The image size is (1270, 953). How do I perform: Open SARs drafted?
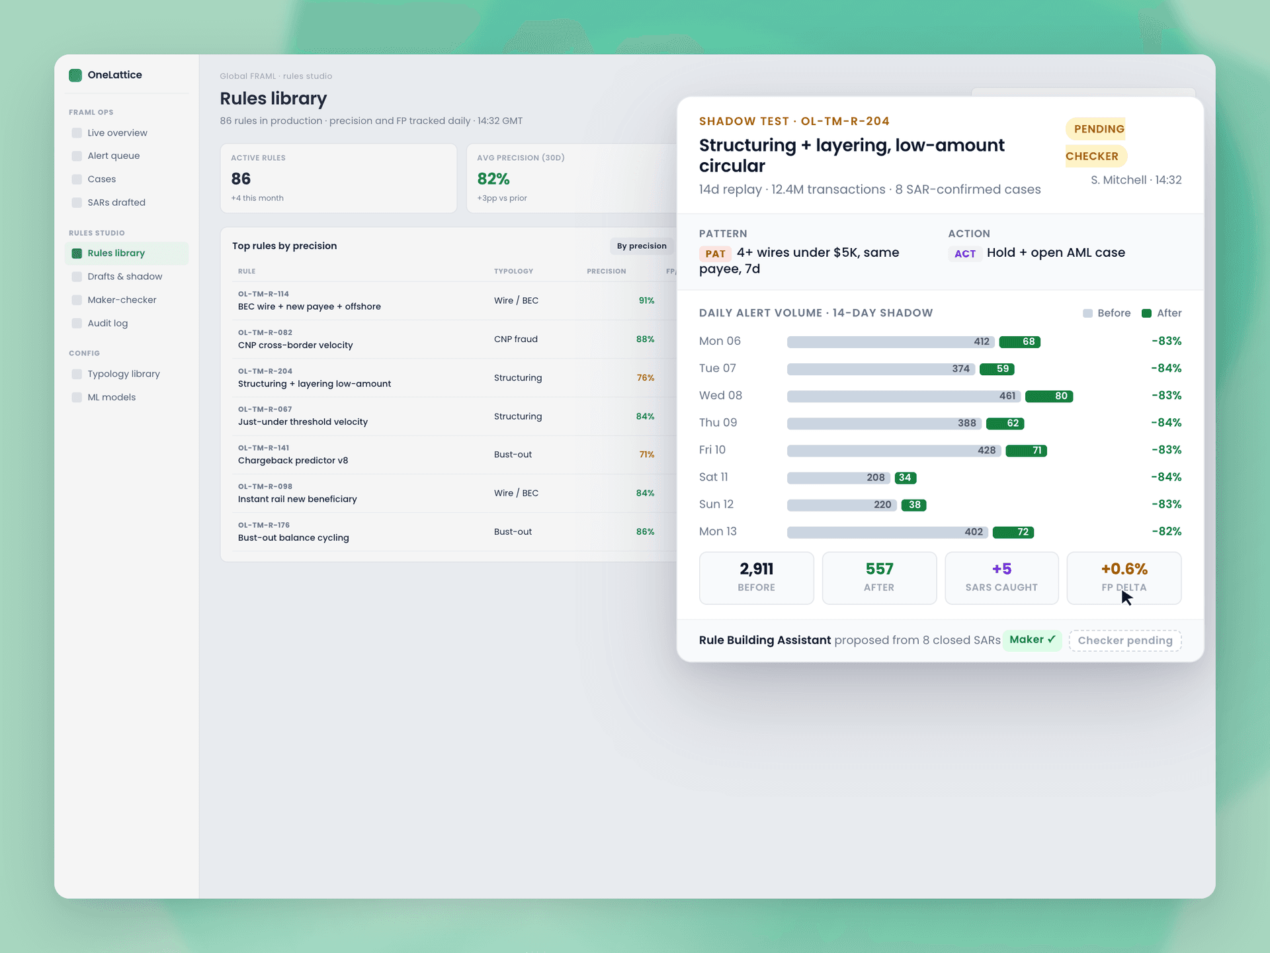(x=127, y=203)
